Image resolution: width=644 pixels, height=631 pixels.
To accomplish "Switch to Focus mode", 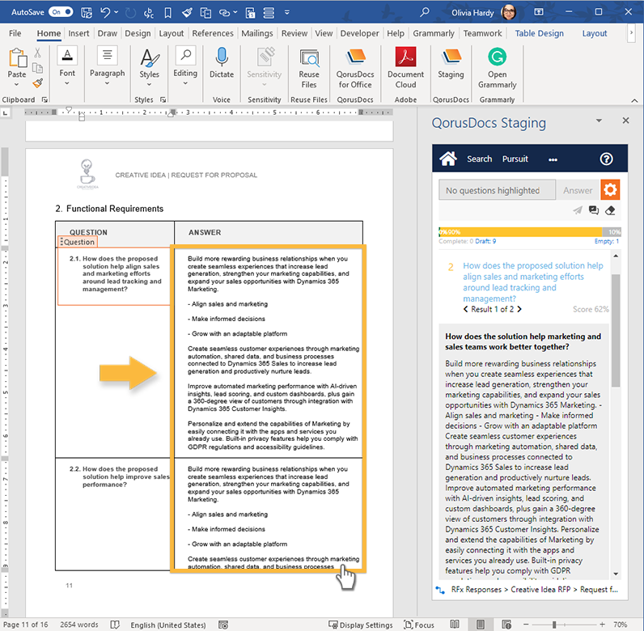I will pyautogui.click(x=418, y=625).
